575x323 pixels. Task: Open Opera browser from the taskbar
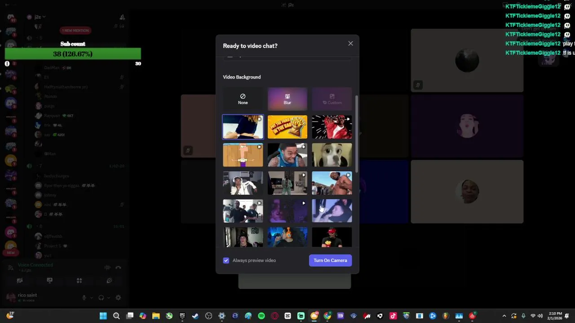[x=274, y=316]
